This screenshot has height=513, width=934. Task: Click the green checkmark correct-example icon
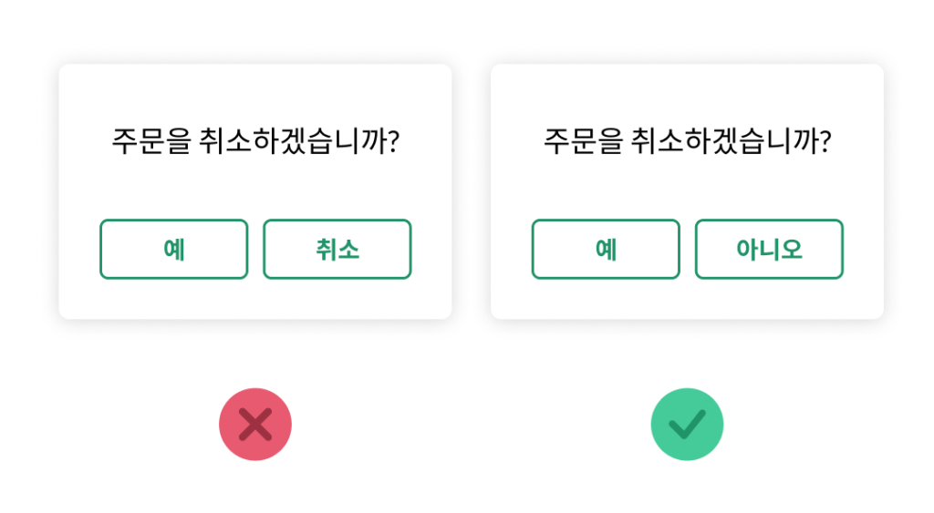coord(687,425)
